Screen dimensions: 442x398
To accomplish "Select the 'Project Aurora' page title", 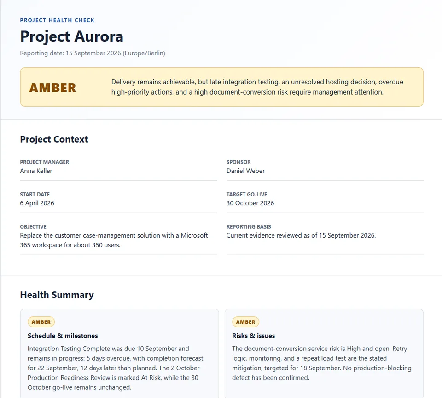I will (x=72, y=37).
